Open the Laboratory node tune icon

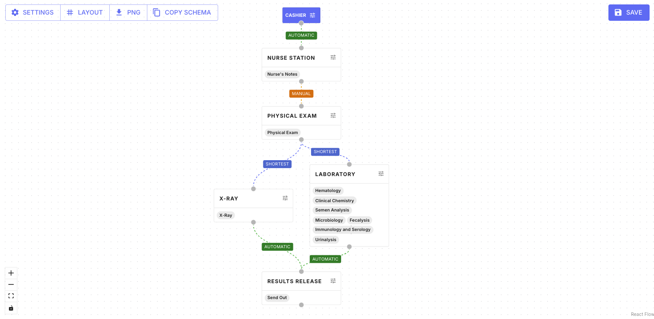click(x=381, y=174)
